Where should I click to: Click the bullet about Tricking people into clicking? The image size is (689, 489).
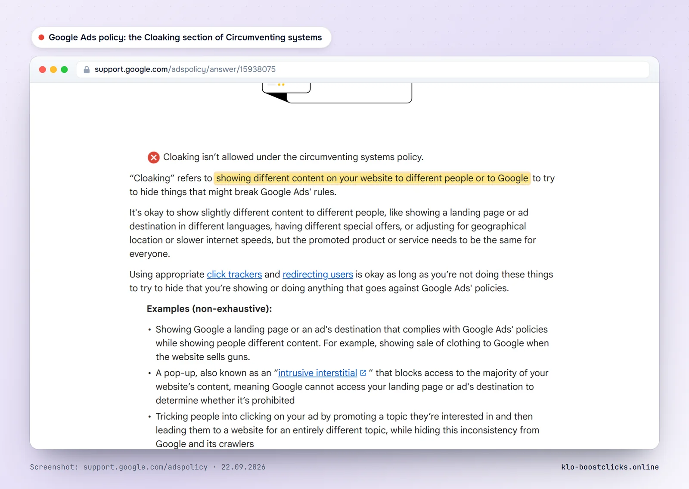click(x=347, y=430)
